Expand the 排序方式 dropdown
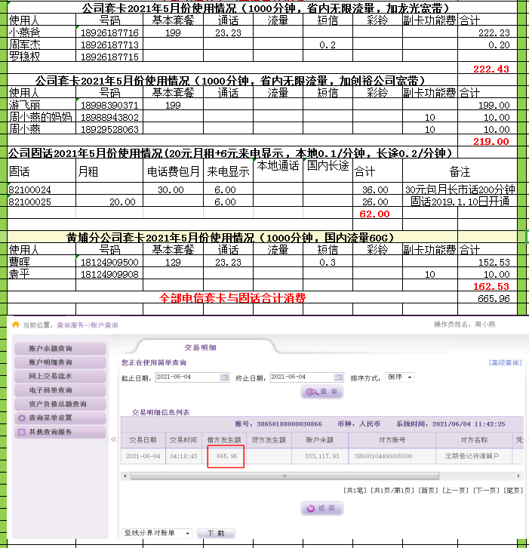This screenshot has width=529, height=548. 400,377
